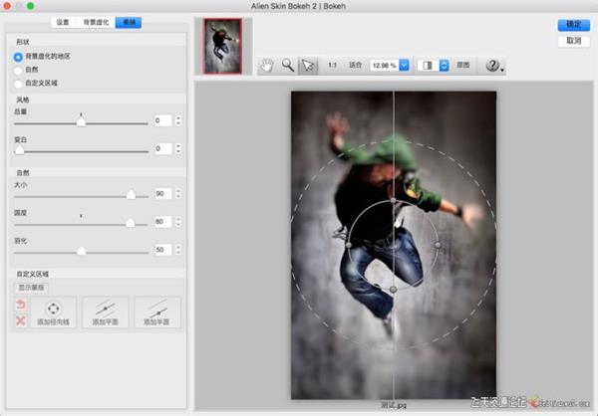Select the 自定义区域 radio option
Screen dimensions: 598x416
coord(19,85)
